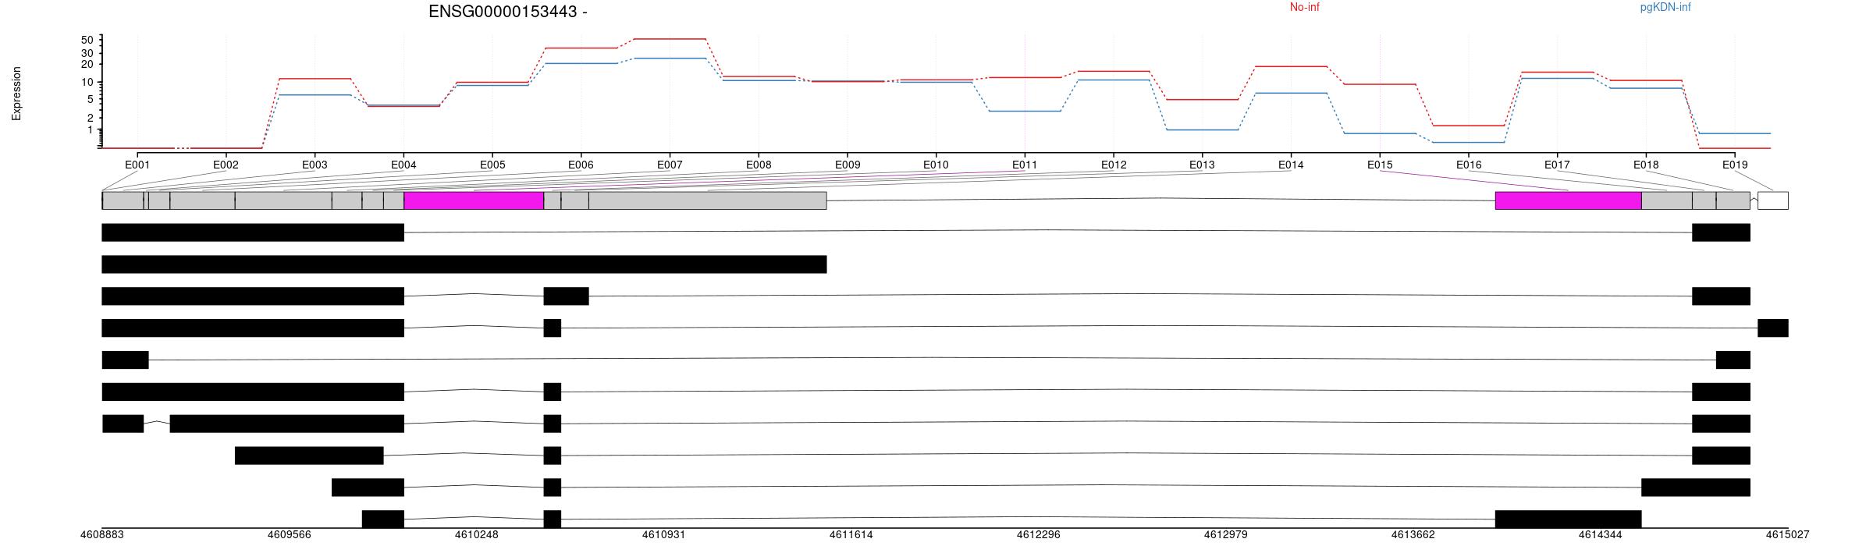Click genomic coordinate 4612979
This screenshot has height=546, width=1873.
click(1226, 535)
